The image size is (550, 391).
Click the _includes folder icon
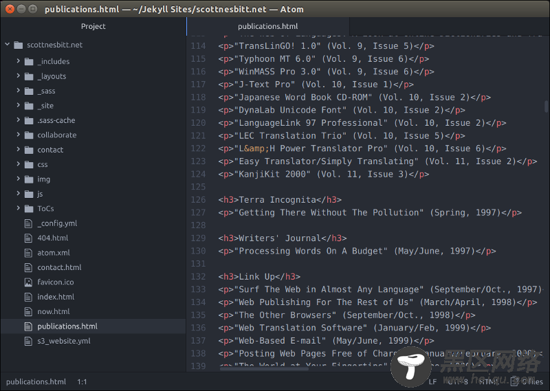[x=29, y=62]
